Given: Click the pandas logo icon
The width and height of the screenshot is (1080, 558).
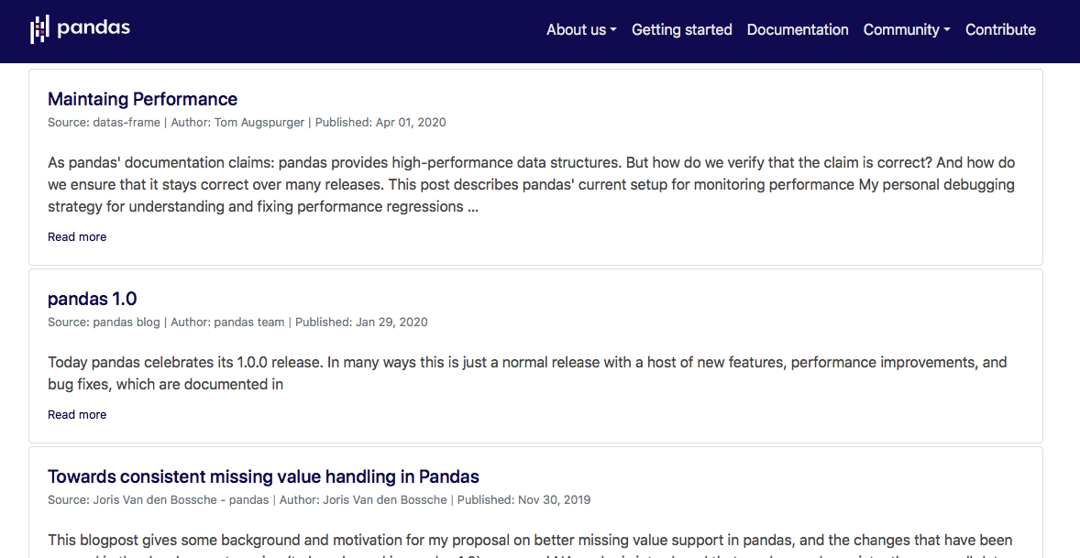Looking at the screenshot, I should tap(80, 29).
